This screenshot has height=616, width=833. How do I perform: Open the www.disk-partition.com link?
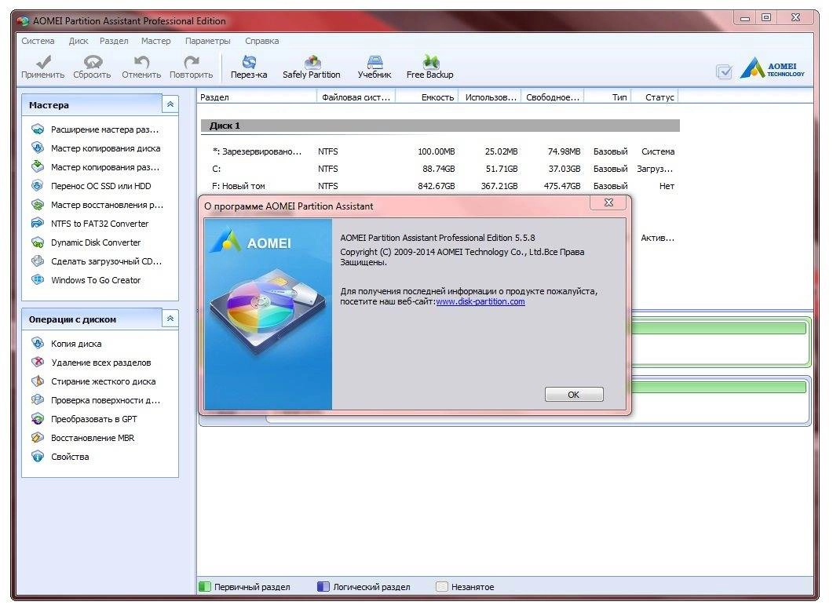[480, 301]
